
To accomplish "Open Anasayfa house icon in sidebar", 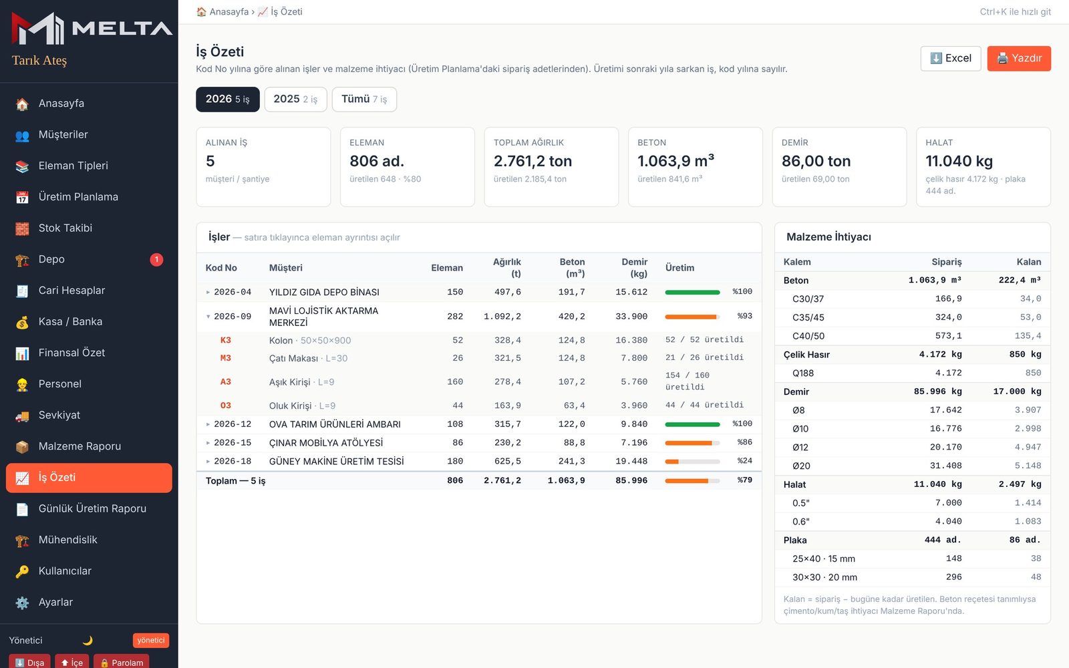I will [22, 104].
